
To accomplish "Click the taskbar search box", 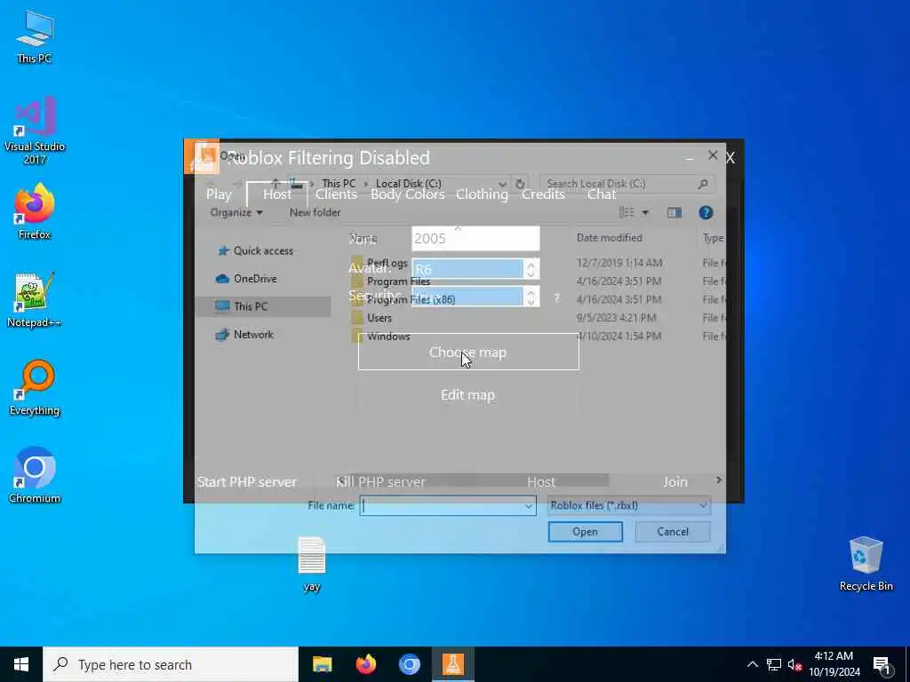I will (171, 664).
